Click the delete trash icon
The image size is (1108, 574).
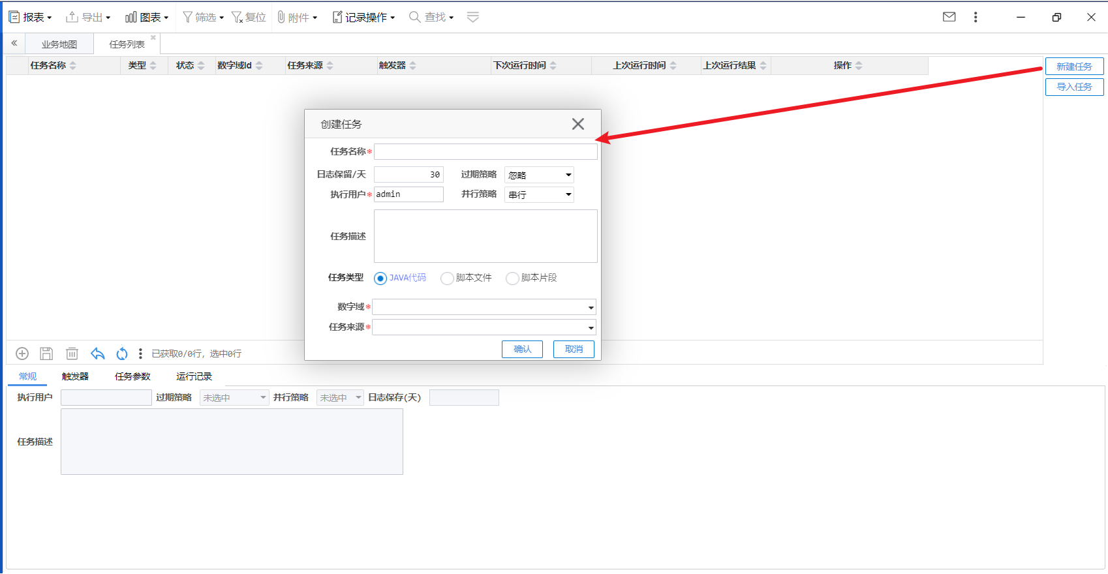click(x=72, y=354)
